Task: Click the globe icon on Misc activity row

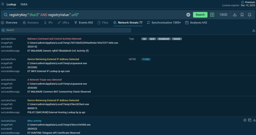Action: (x=245, y=120)
